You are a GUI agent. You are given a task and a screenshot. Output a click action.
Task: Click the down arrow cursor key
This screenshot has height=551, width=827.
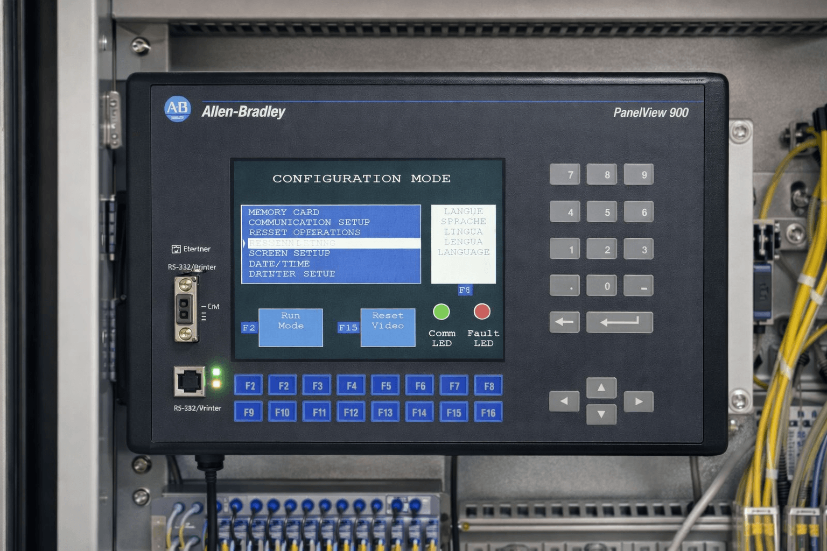(x=601, y=414)
